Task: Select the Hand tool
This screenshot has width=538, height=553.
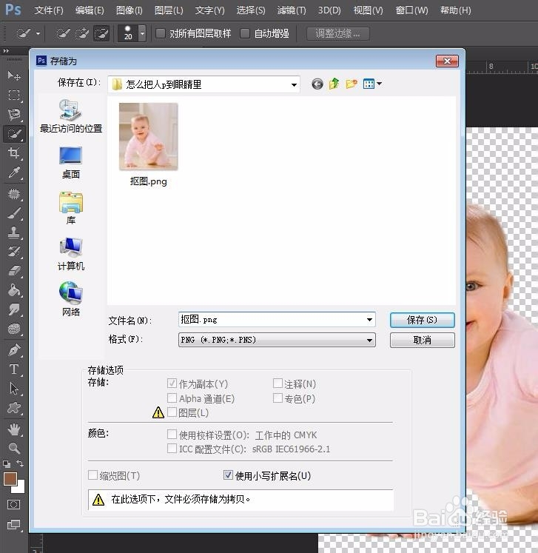Action: (14, 429)
